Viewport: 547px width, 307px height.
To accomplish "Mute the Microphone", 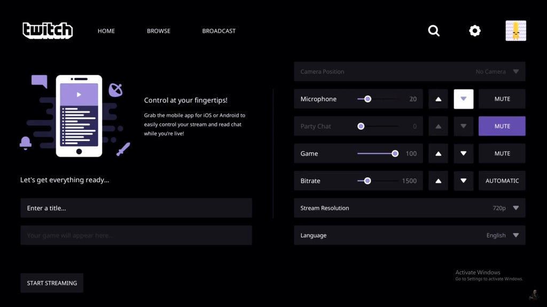I will (x=502, y=99).
